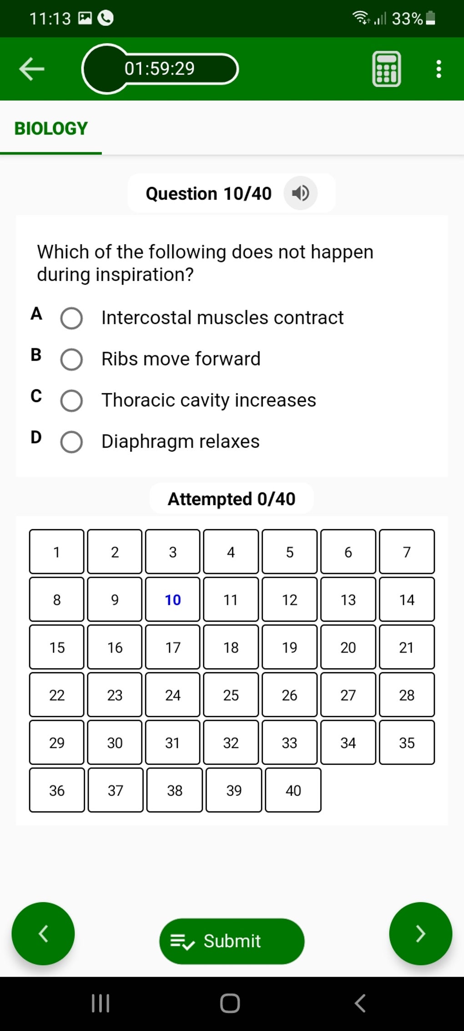
Task: Open the calculator tool
Action: [386, 69]
